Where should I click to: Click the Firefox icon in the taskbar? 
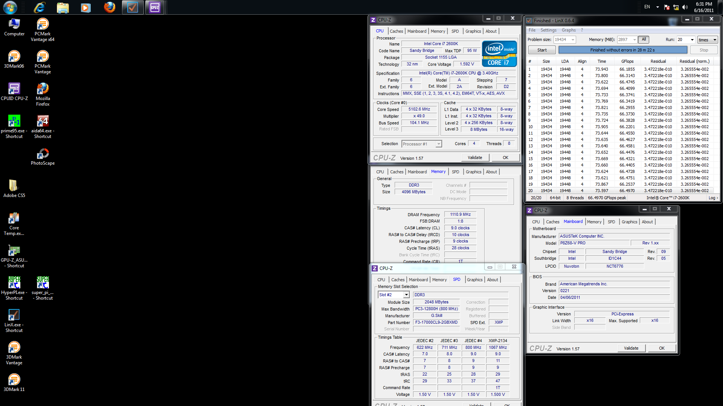click(x=110, y=8)
